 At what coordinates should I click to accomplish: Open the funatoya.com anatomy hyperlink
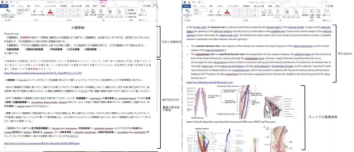coord(43,73)
